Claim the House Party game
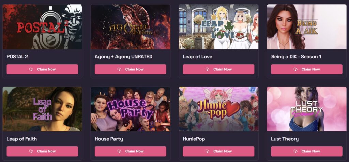349x162 pixels. (x=131, y=151)
